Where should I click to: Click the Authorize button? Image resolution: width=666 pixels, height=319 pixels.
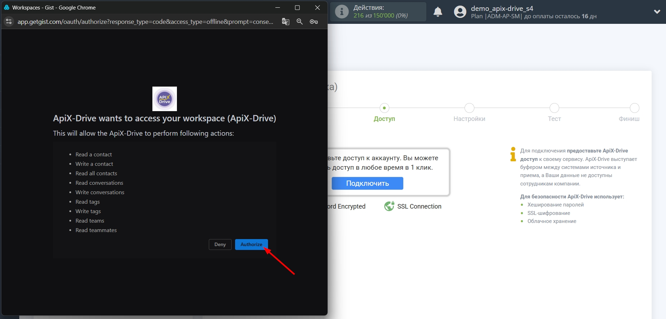[x=251, y=244]
